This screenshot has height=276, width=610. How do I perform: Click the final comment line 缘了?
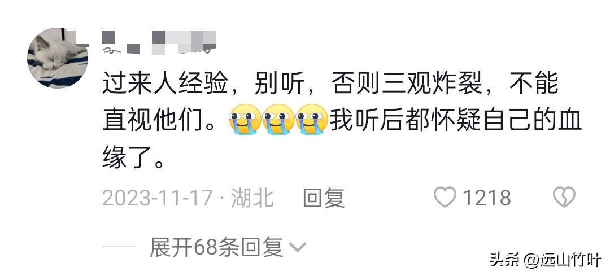click(133, 157)
